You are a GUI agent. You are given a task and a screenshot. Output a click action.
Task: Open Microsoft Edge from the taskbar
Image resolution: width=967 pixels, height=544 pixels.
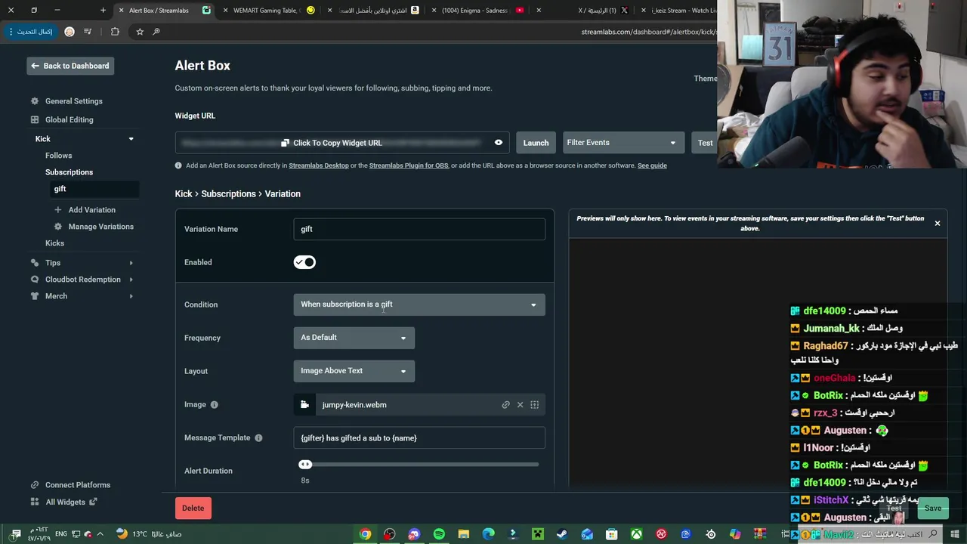coord(488,534)
